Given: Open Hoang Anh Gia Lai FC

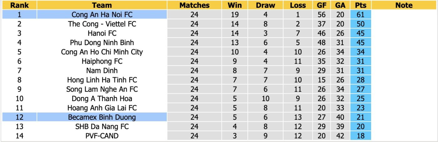Looking at the screenshot, I should point(102,108).
